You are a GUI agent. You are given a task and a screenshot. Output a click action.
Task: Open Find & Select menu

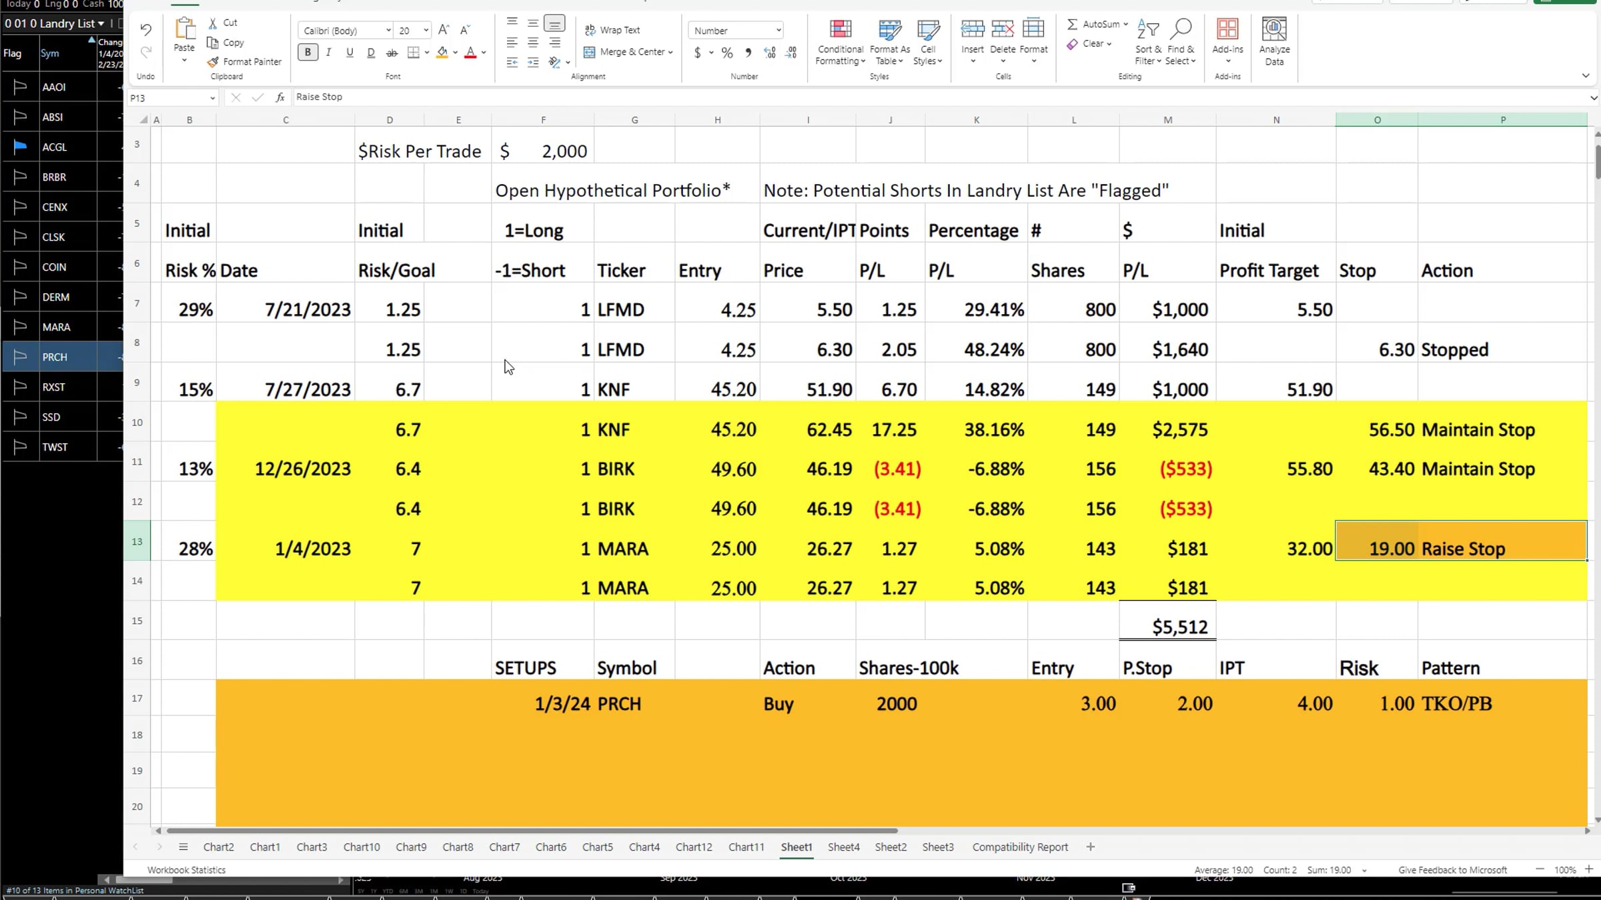(x=1181, y=42)
